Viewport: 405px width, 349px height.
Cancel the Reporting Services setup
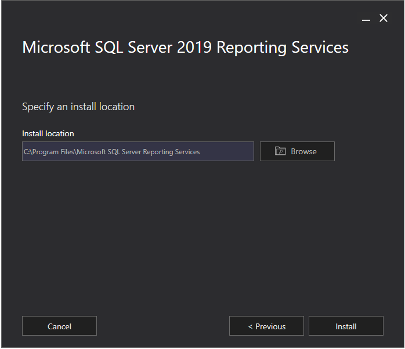[59, 326]
